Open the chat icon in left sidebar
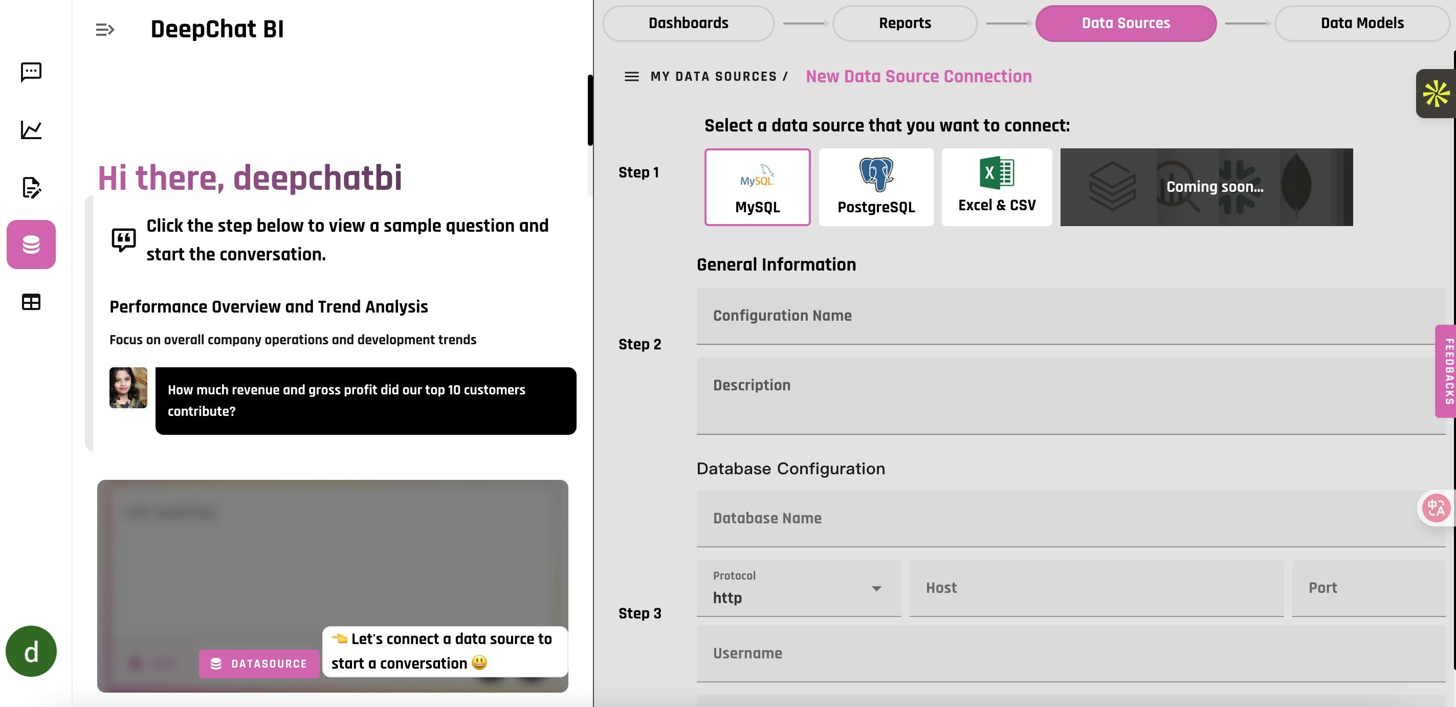The height and width of the screenshot is (707, 1456). [31, 72]
